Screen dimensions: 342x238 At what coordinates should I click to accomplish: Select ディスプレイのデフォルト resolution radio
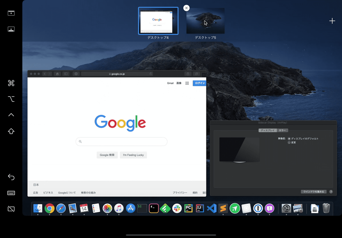click(x=289, y=138)
